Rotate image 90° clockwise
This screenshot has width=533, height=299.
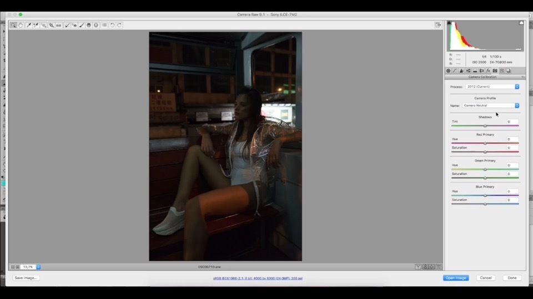119,25
